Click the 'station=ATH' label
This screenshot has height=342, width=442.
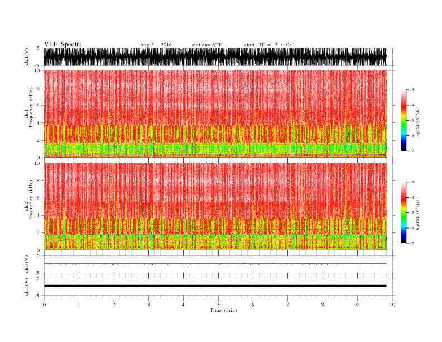coord(207,45)
